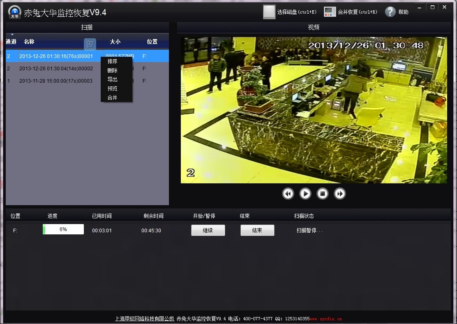
Task: Open the 帮助 question mark icon
Action: [x=390, y=12]
